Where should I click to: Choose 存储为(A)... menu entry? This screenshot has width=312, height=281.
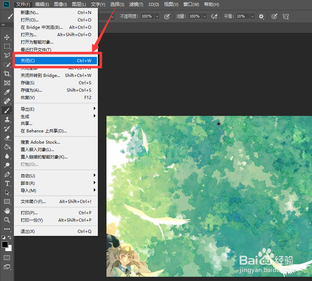point(56,90)
